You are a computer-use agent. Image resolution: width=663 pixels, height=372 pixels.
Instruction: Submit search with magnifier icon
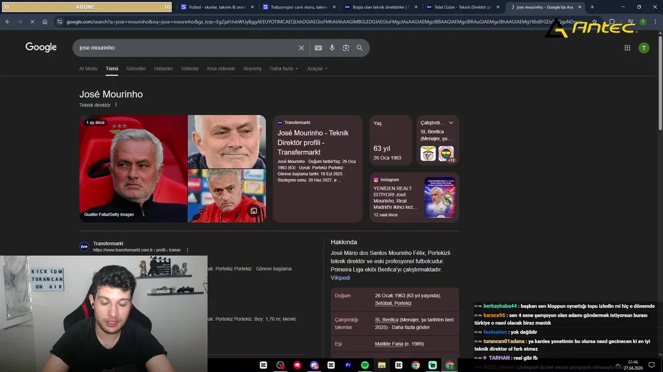click(359, 48)
